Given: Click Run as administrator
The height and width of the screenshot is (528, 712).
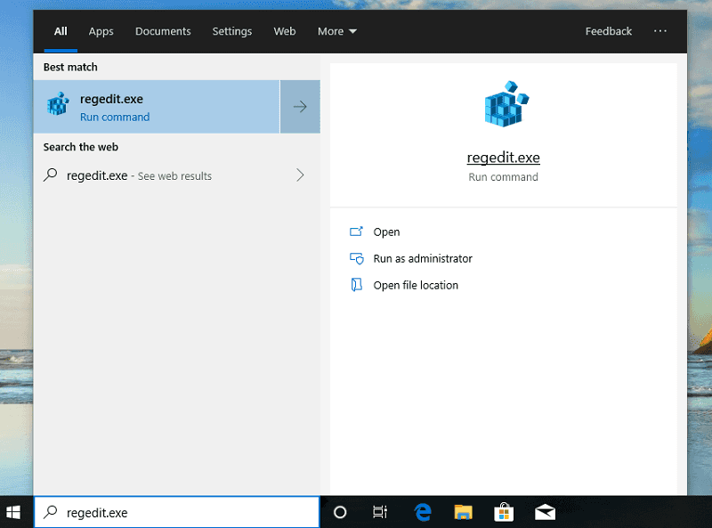Looking at the screenshot, I should pos(422,258).
